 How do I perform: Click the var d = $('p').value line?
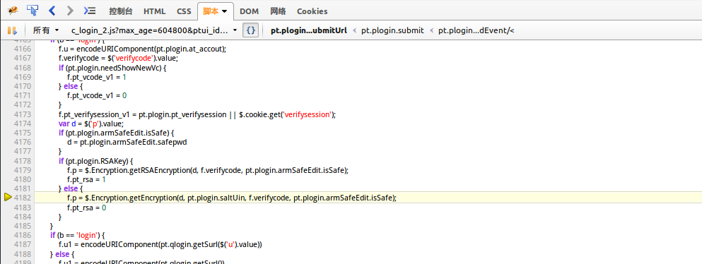pyautogui.click(x=91, y=124)
